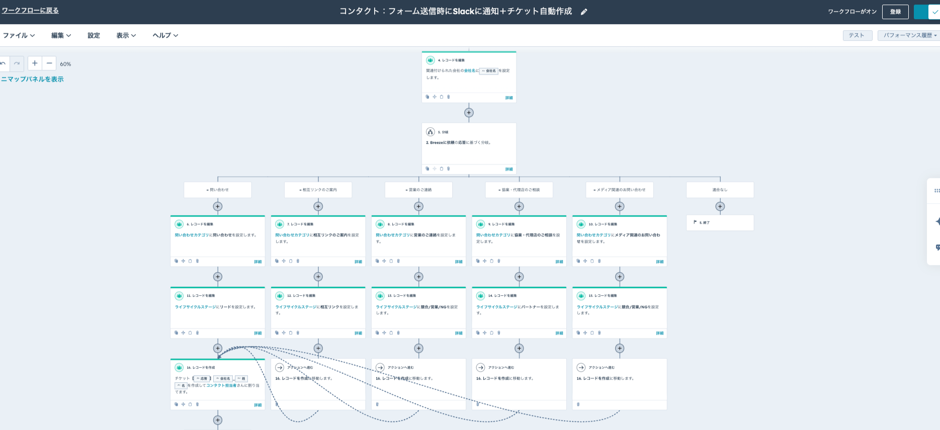Add action via plus below action 4
Image resolution: width=940 pixels, height=430 pixels.
click(469, 113)
